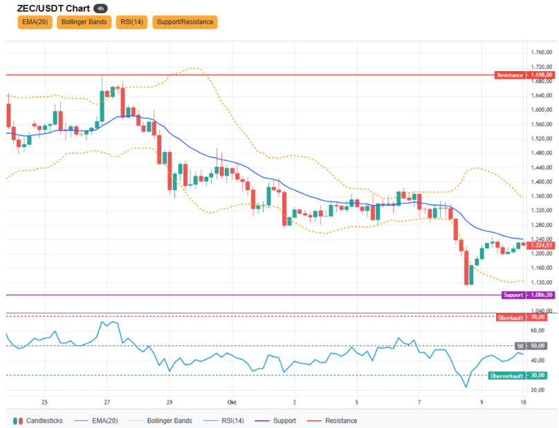Click the 1.086,20 support price tag

click(540, 295)
